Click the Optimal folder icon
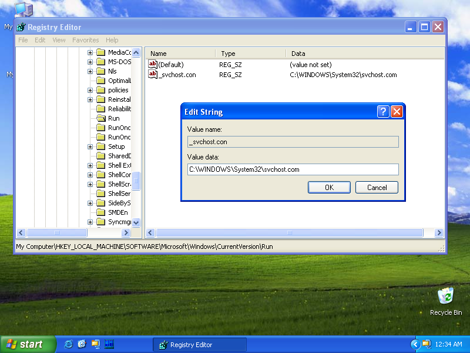 [x=100, y=81]
